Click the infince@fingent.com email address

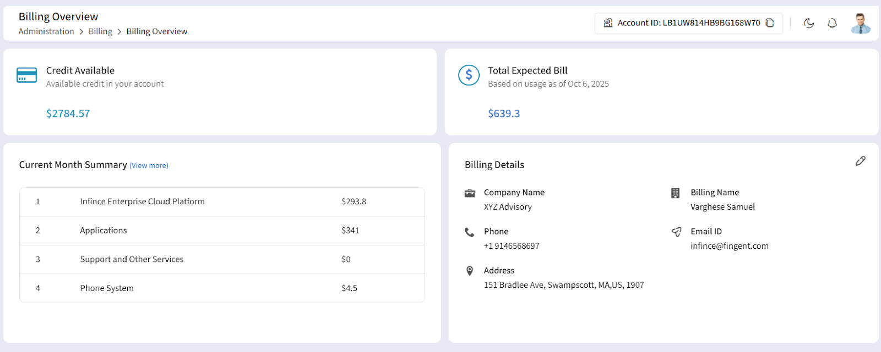coord(729,246)
